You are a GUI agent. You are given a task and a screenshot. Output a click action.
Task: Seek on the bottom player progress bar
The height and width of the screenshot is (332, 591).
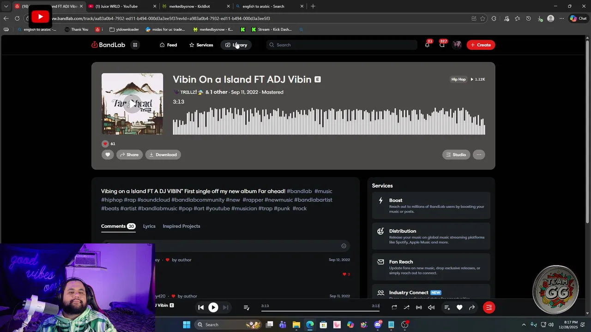[320, 311]
